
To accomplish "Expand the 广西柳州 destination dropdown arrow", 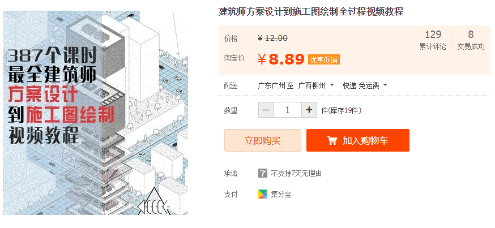I will [x=332, y=85].
